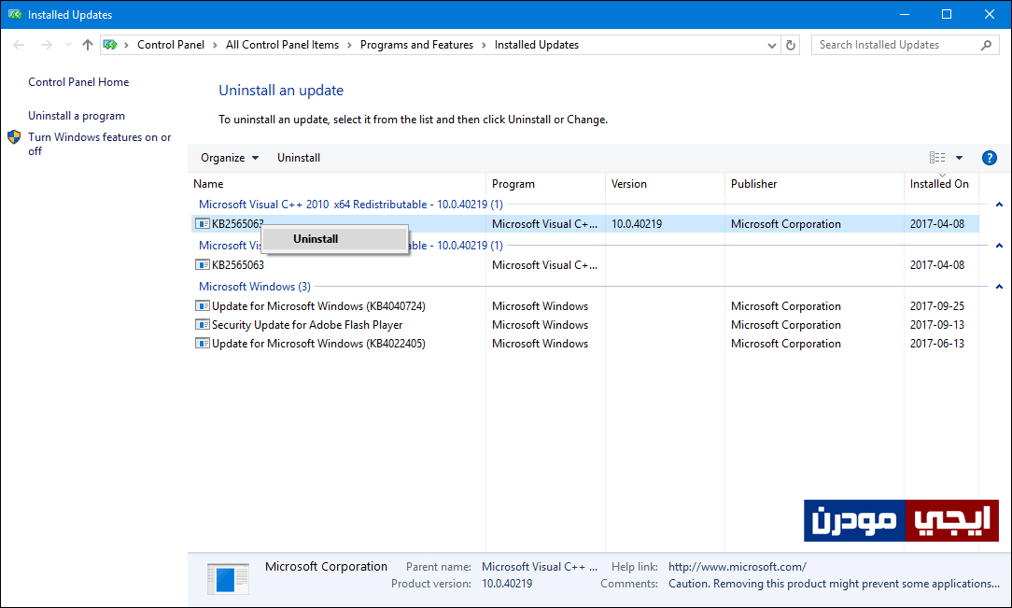Select Security Update for Adobe Flash Player
This screenshot has height=608, width=1012.
[584, 325]
